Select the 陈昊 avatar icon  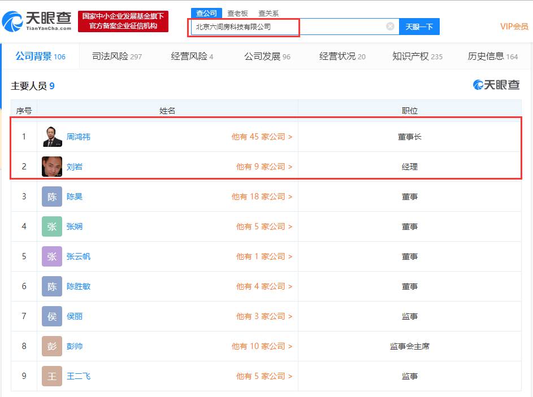[52, 197]
